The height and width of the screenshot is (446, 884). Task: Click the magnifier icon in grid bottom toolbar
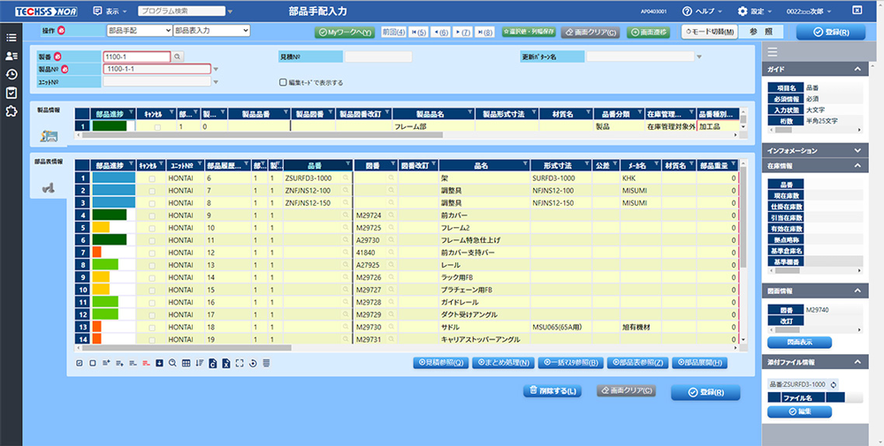point(172,363)
